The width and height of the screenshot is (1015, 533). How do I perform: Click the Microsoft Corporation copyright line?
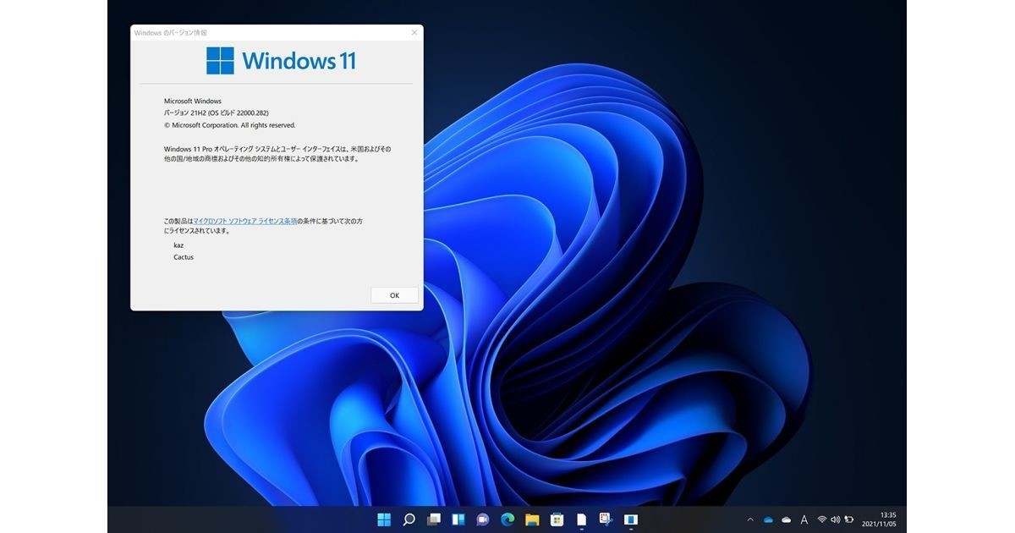coord(230,124)
